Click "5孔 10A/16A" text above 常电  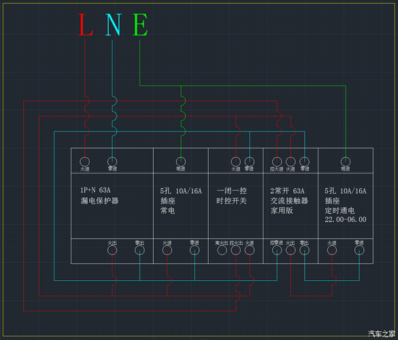click(181, 191)
